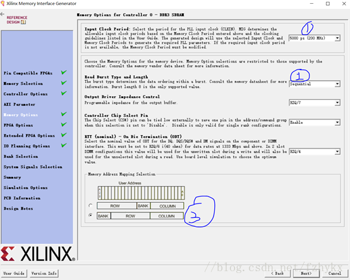350x280 pixels.
Task: Maximize the Memory Interface Generator window
Action: pos(328,4)
